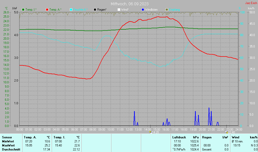Click the marker icon at 22:40
Image resolution: width=258 pixels, height=152 pixels.
(226, 132)
